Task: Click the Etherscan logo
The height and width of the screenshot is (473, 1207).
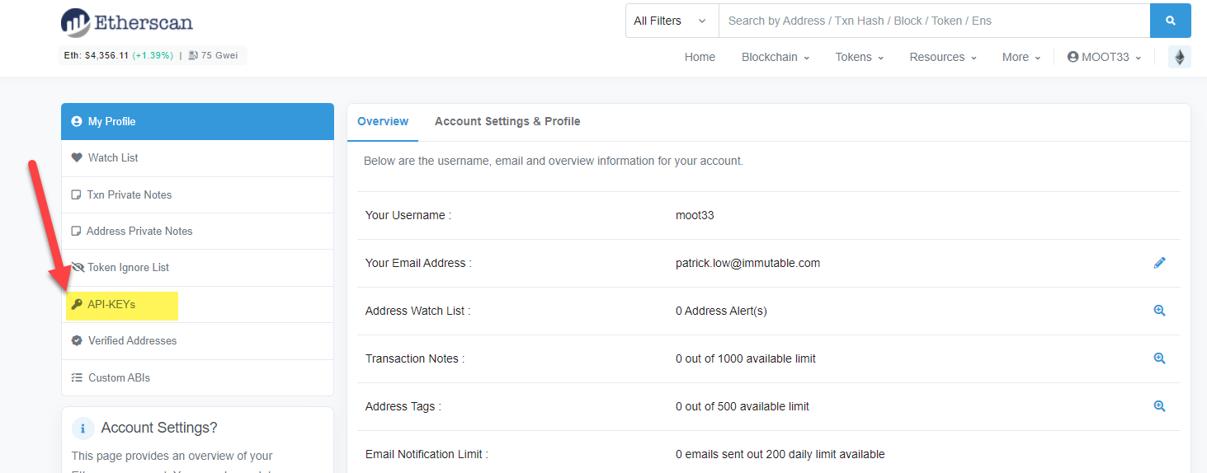Action: 126,22
